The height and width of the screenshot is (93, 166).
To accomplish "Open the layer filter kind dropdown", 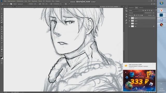I will [x=134, y=10].
